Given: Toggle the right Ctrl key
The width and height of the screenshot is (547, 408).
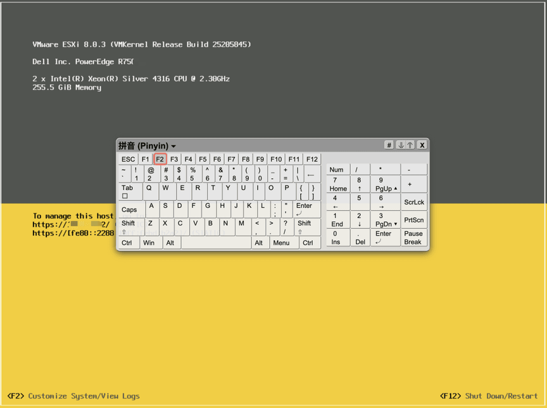Looking at the screenshot, I should click(310, 243).
